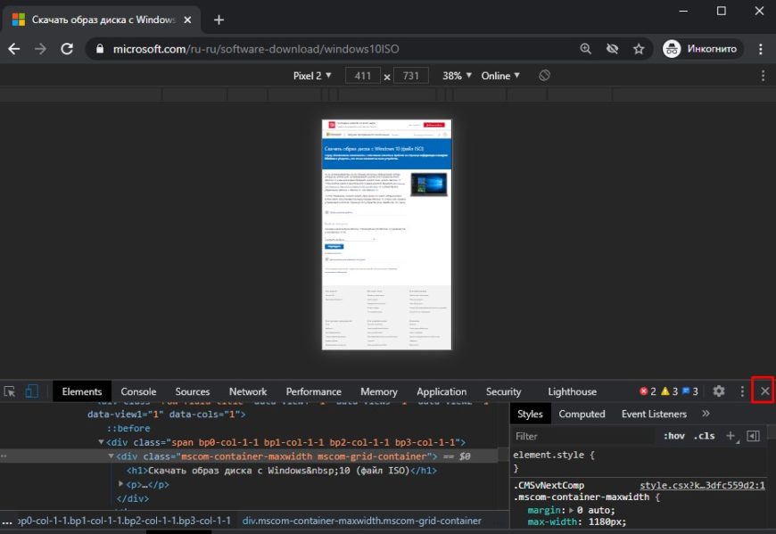
Task: Click the browser forward arrow
Action: pos(40,48)
